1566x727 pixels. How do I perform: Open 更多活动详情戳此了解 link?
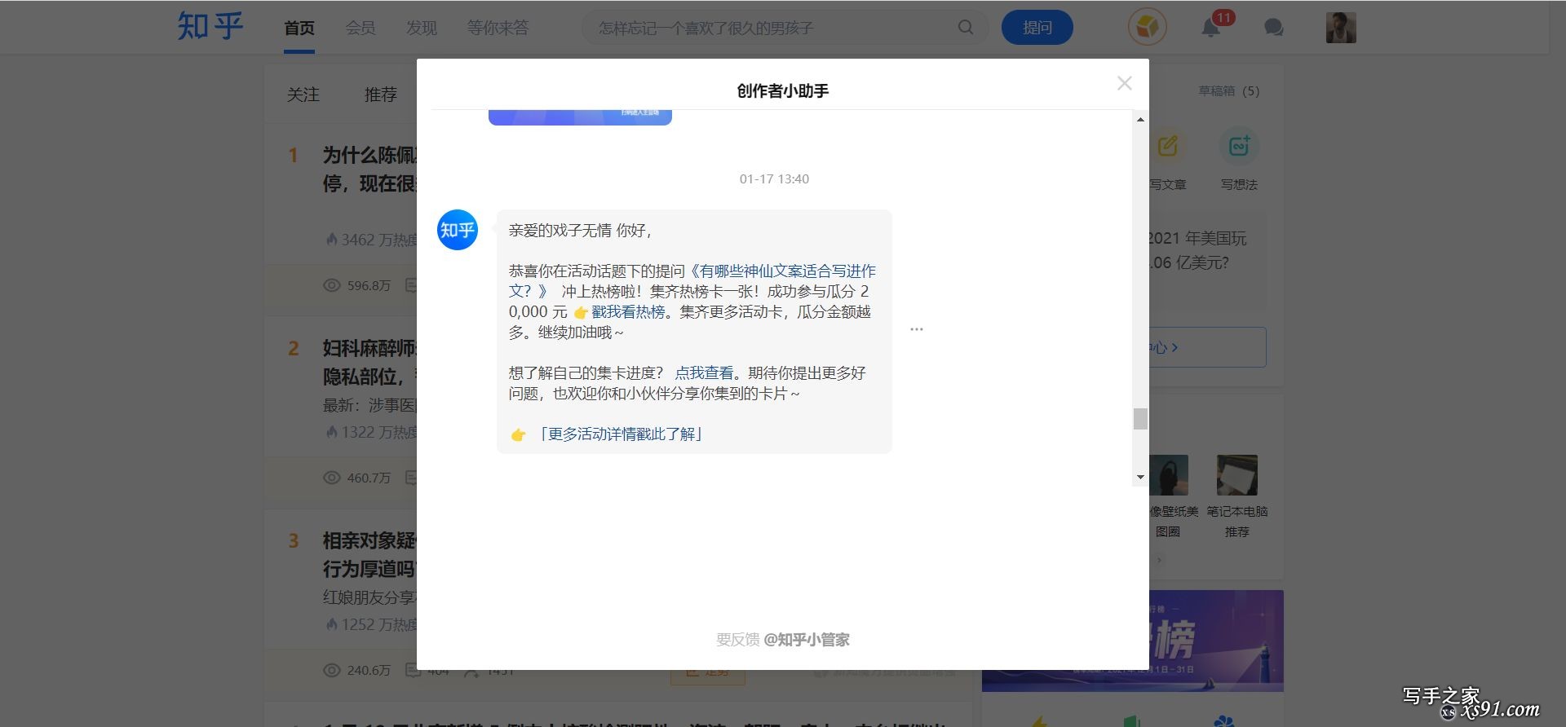(621, 434)
